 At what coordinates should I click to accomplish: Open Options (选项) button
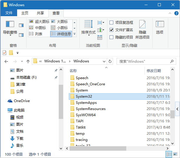tap(160, 27)
